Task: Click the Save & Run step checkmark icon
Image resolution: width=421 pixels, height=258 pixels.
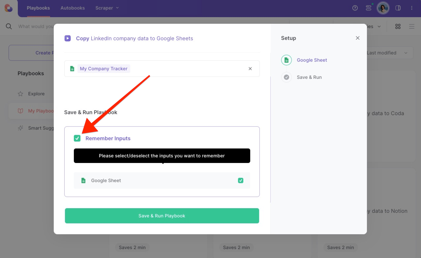Action: pyautogui.click(x=286, y=77)
